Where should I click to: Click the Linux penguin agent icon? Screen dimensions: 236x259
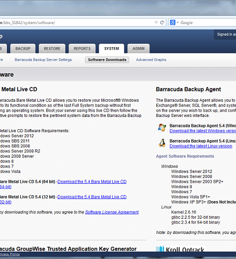(162, 143)
